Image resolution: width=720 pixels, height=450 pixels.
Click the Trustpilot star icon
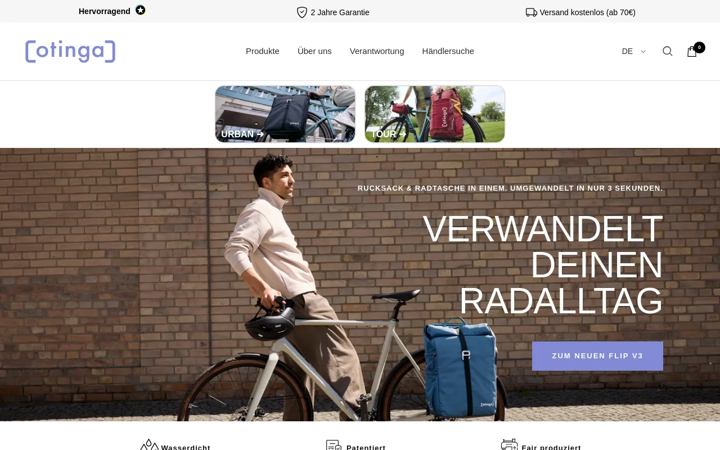140,10
